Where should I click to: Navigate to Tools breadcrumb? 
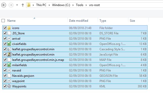tap(79, 5)
